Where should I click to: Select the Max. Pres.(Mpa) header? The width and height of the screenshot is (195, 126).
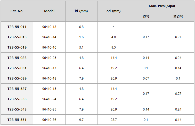[x=162, y=6]
